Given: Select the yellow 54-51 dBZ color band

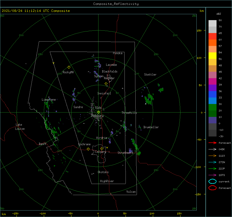Looking at the screenshot, I should [x=212, y=56].
